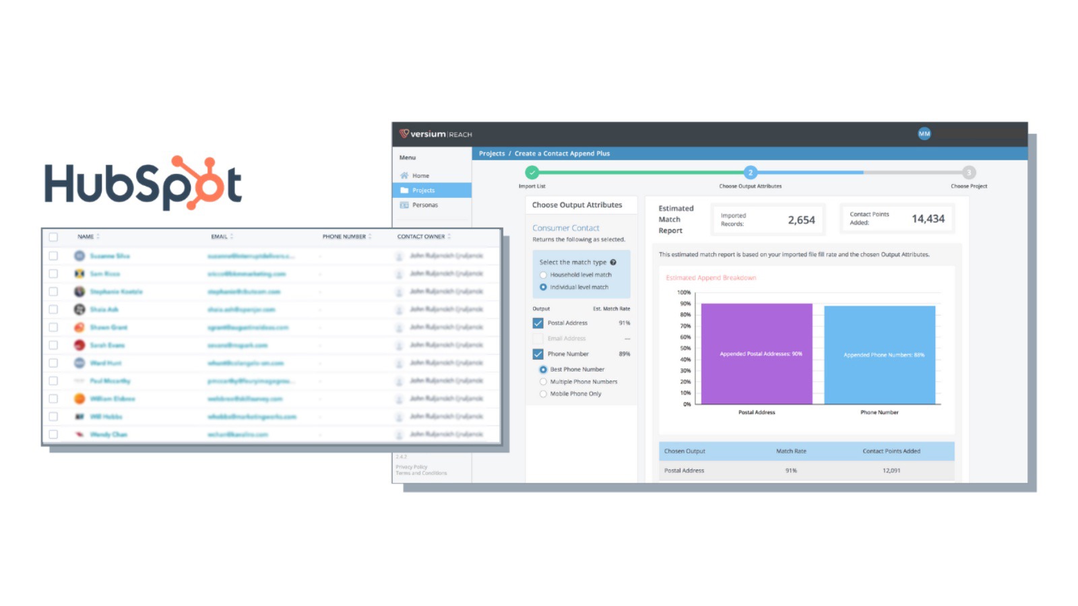Click Ward Hunt's avatar icon

point(80,363)
